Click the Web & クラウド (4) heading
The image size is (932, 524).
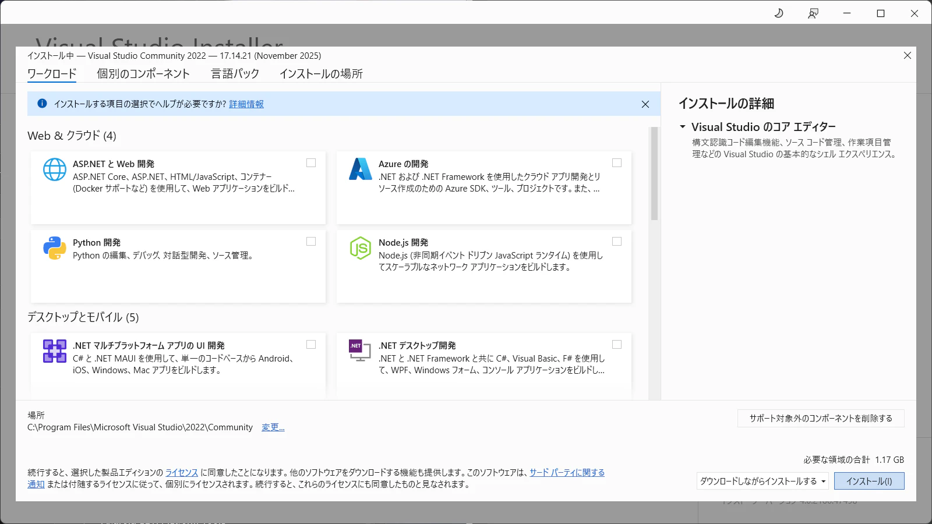(x=72, y=136)
